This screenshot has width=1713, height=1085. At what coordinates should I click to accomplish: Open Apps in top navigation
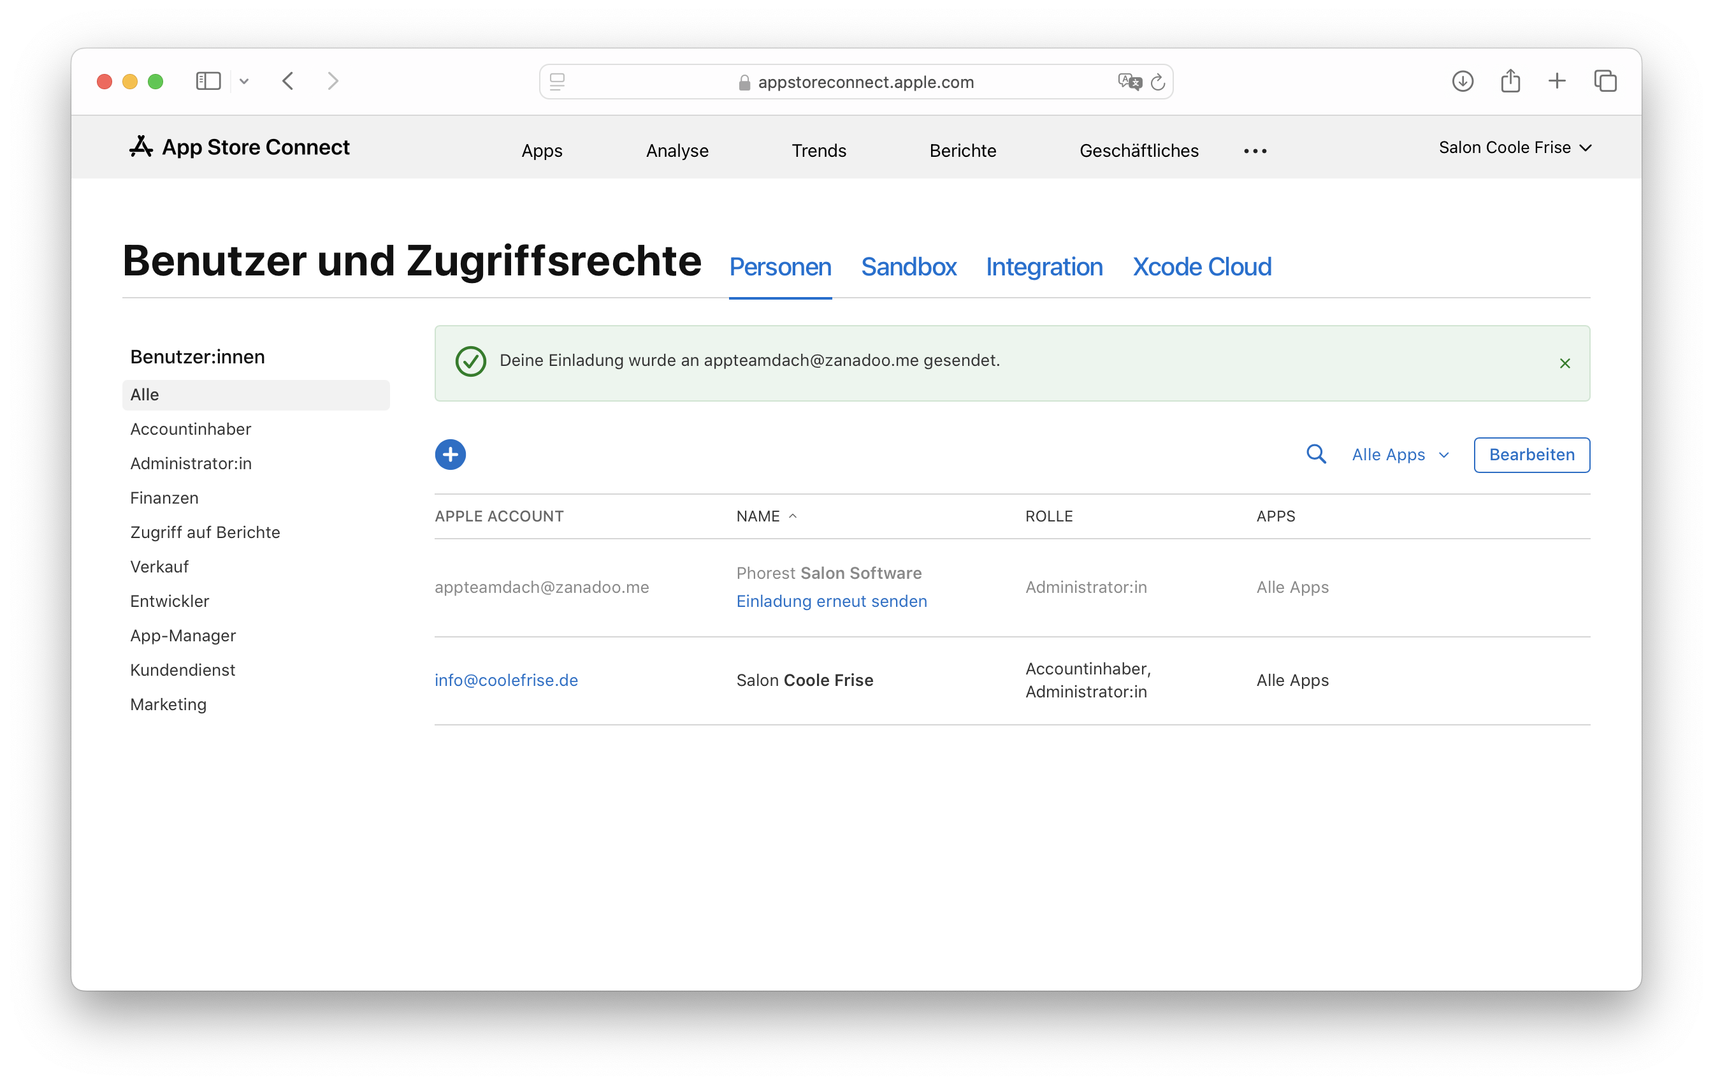pyautogui.click(x=541, y=151)
